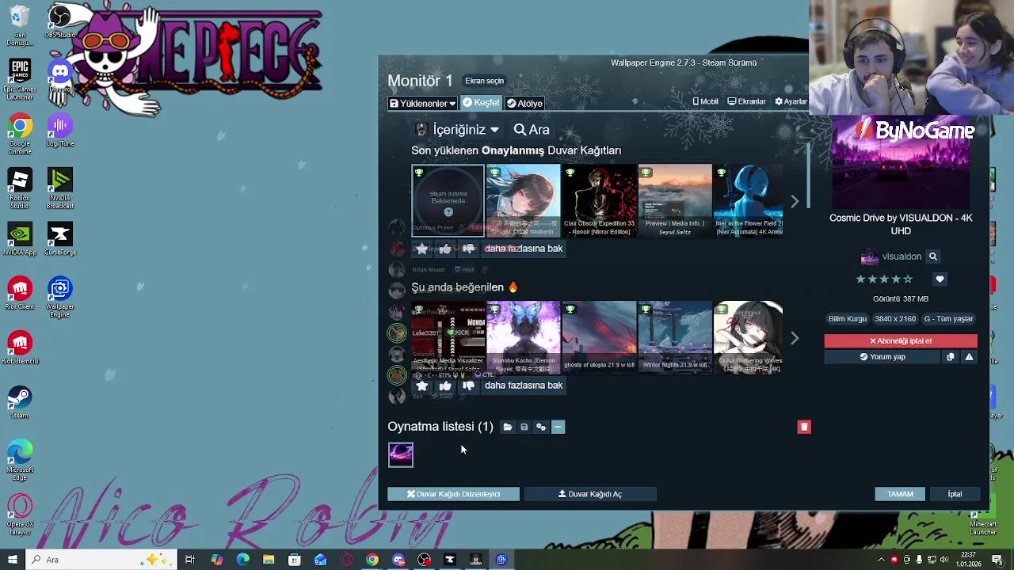The width and height of the screenshot is (1014, 570).
Task: Show next wallpapers in Şu anda beğenilen row
Action: pos(795,338)
